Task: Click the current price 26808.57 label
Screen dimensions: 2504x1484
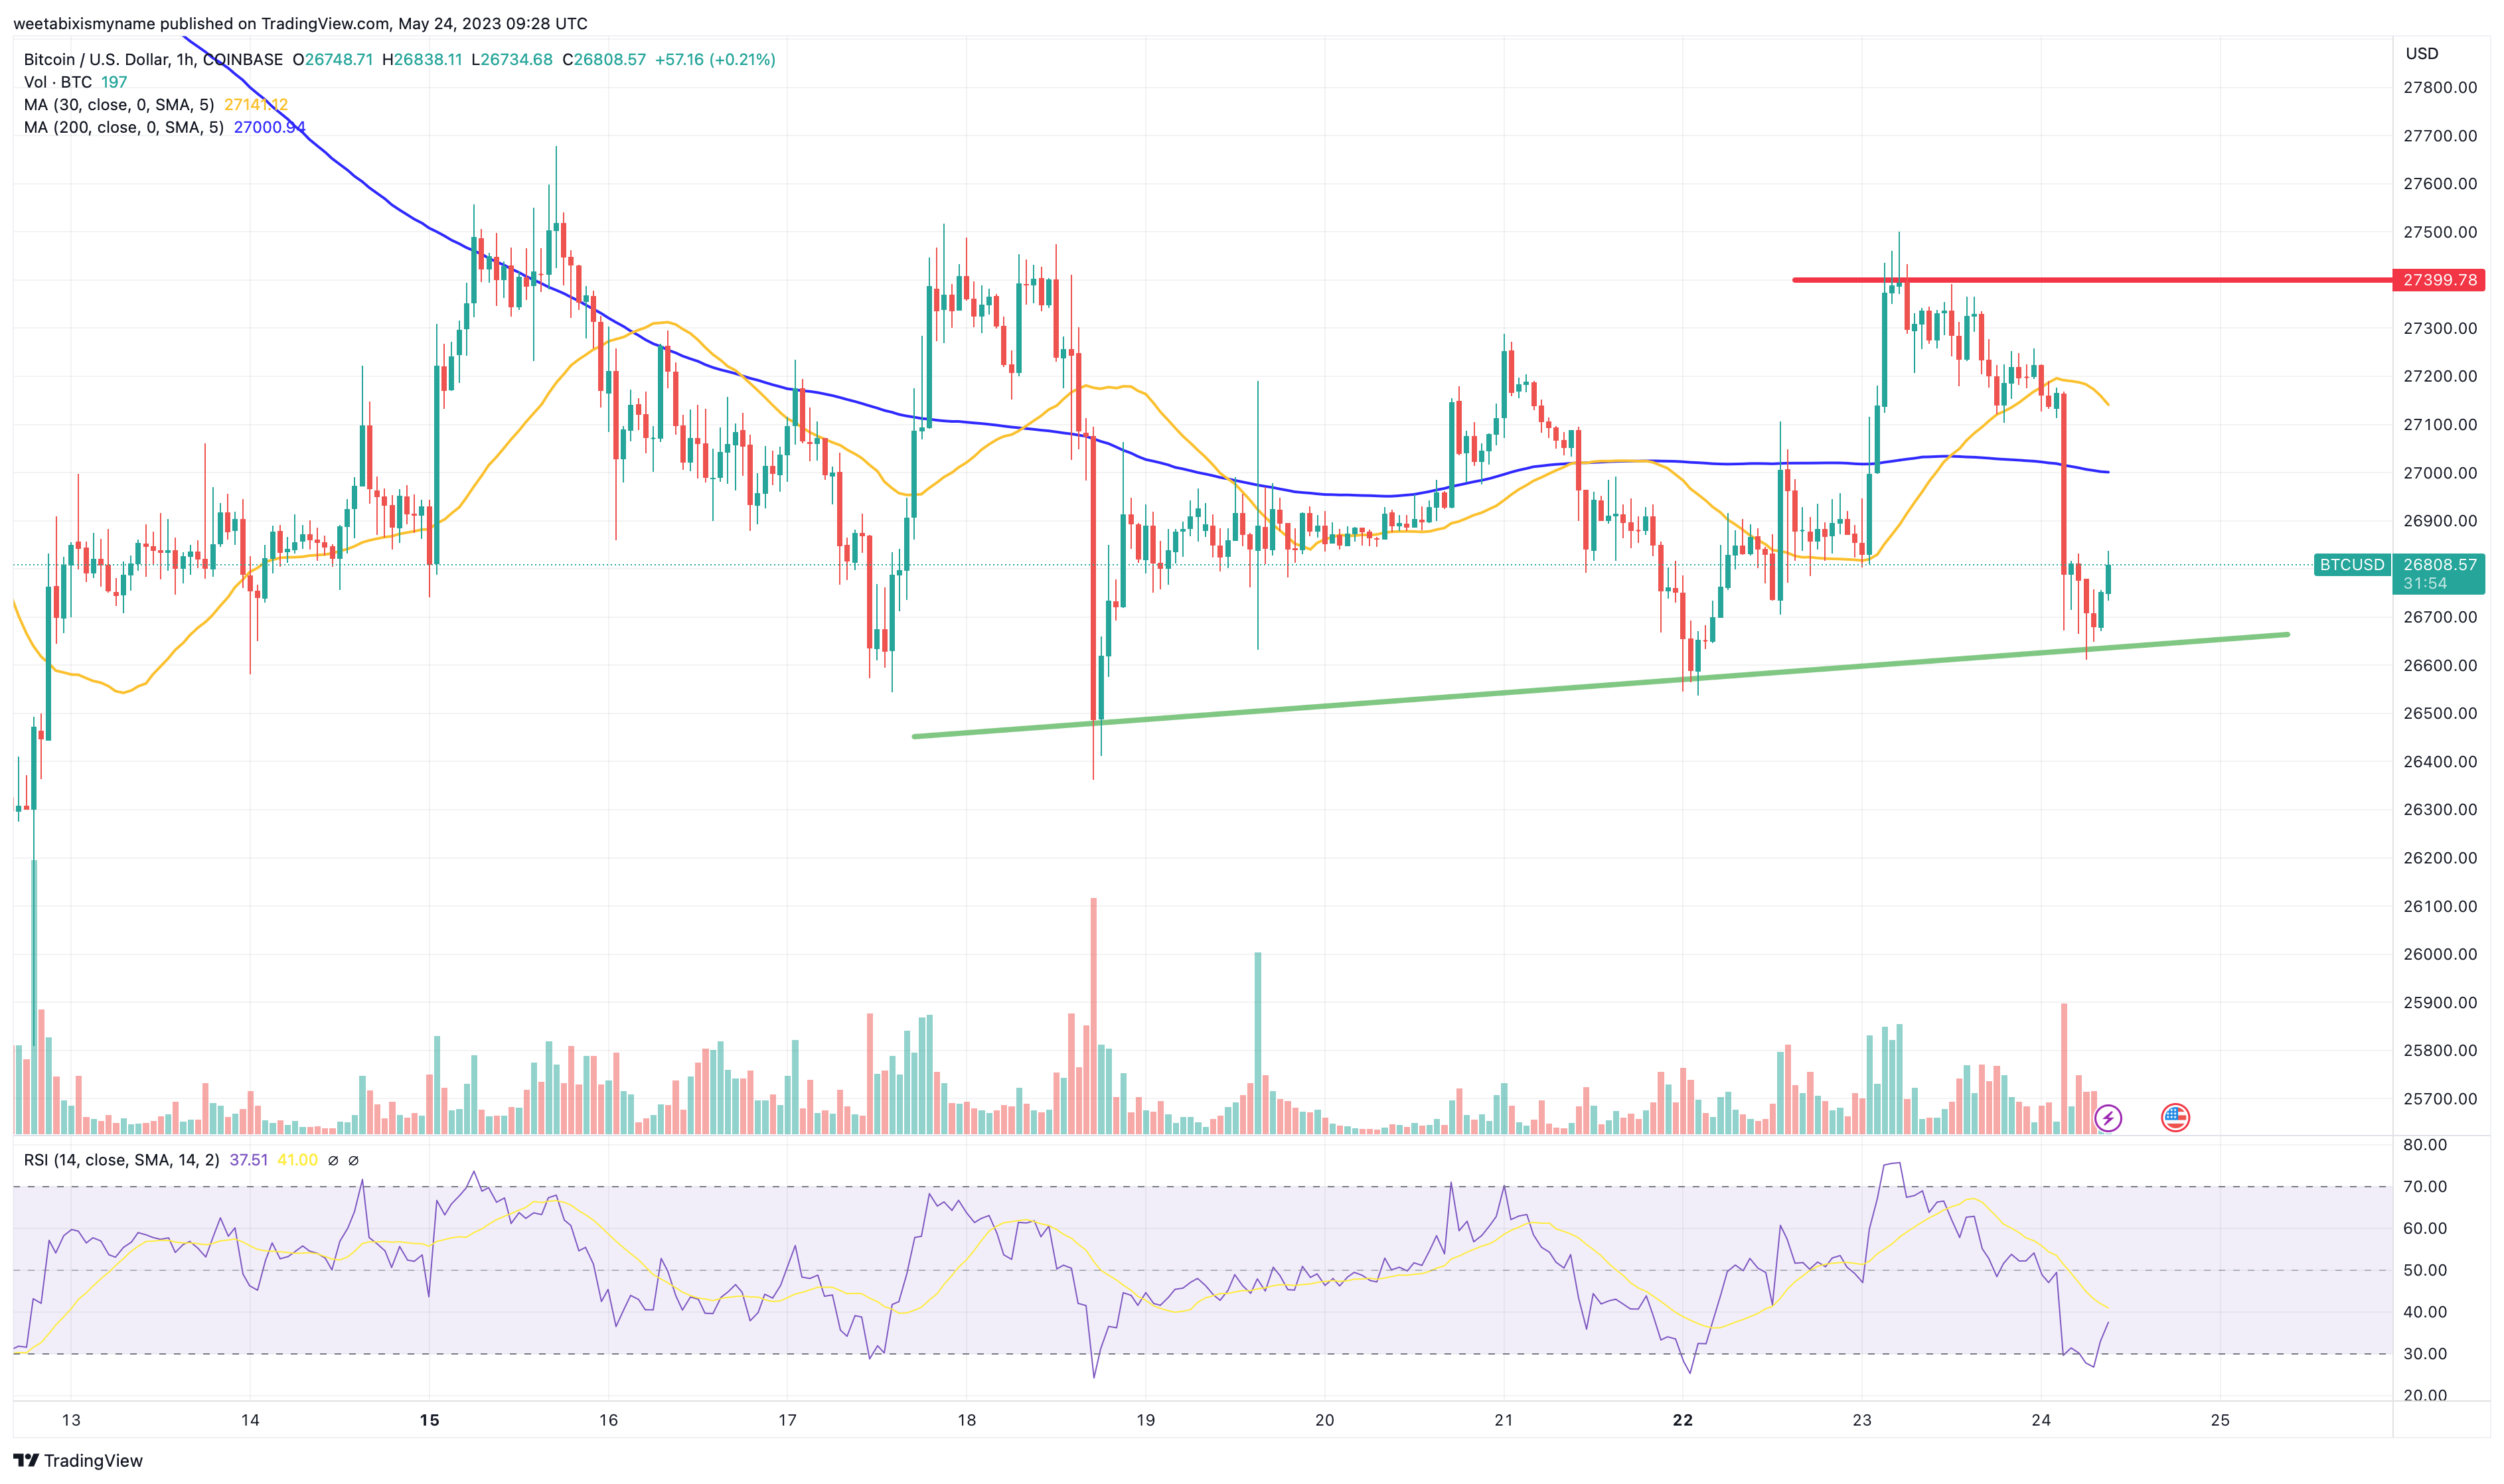Action: tap(2440, 565)
